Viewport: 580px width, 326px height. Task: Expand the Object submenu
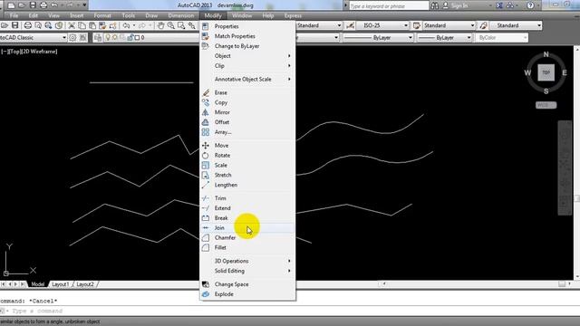pyautogui.click(x=247, y=56)
